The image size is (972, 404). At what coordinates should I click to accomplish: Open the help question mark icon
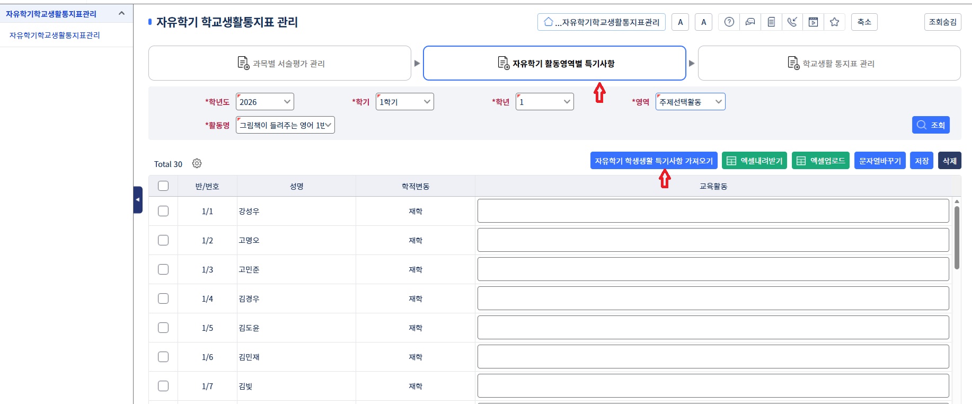point(729,22)
